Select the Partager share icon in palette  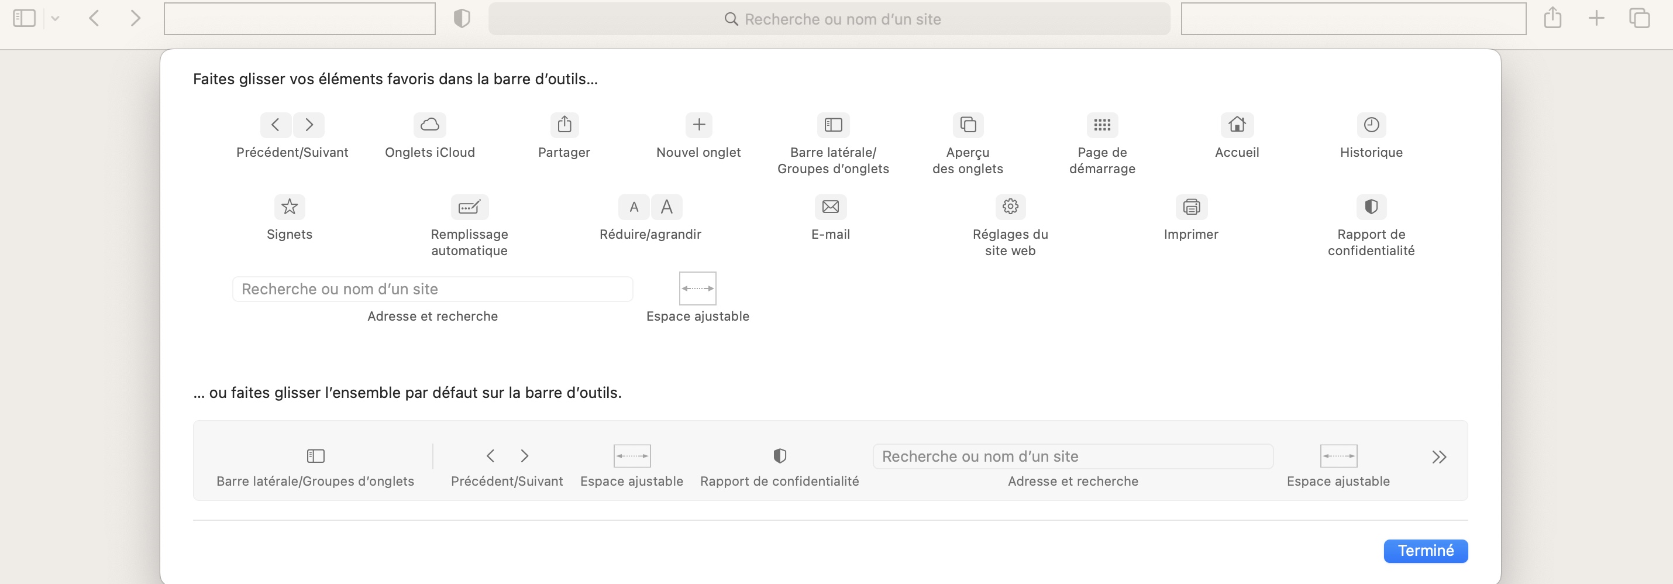(x=564, y=125)
